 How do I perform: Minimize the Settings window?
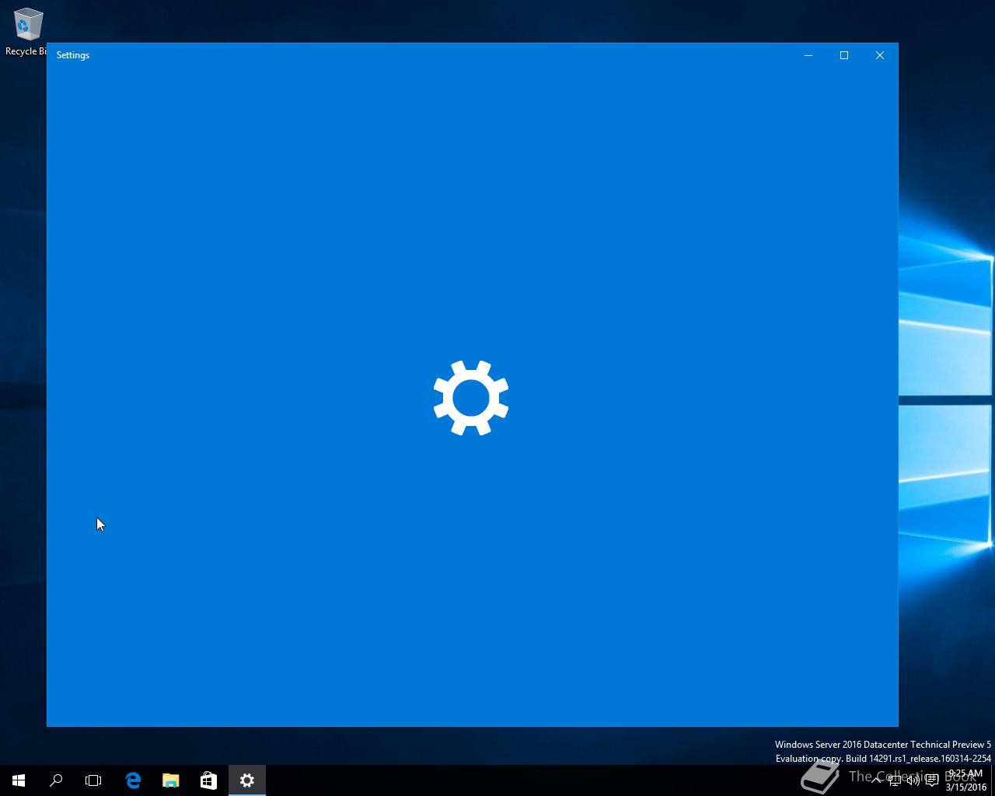(808, 55)
